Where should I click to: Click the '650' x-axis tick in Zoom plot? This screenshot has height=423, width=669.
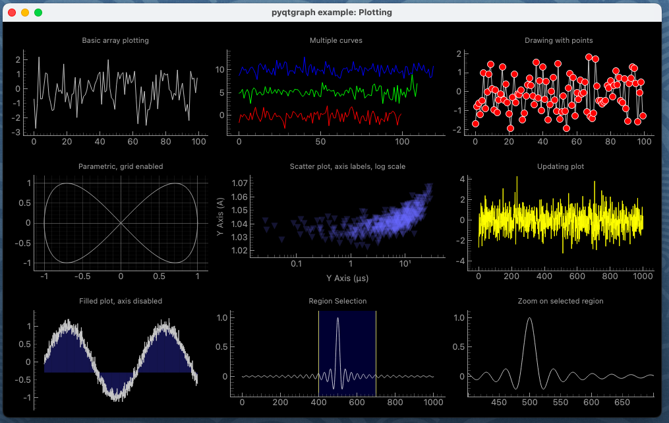tap(622, 403)
